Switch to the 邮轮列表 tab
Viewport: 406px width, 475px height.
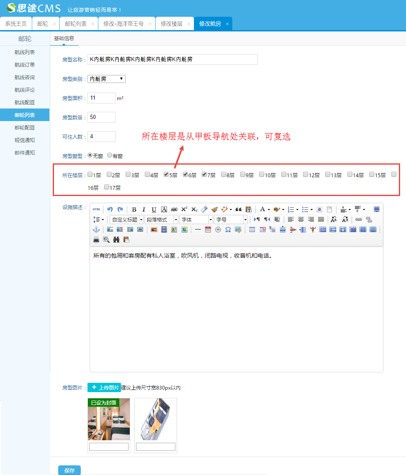[76, 24]
